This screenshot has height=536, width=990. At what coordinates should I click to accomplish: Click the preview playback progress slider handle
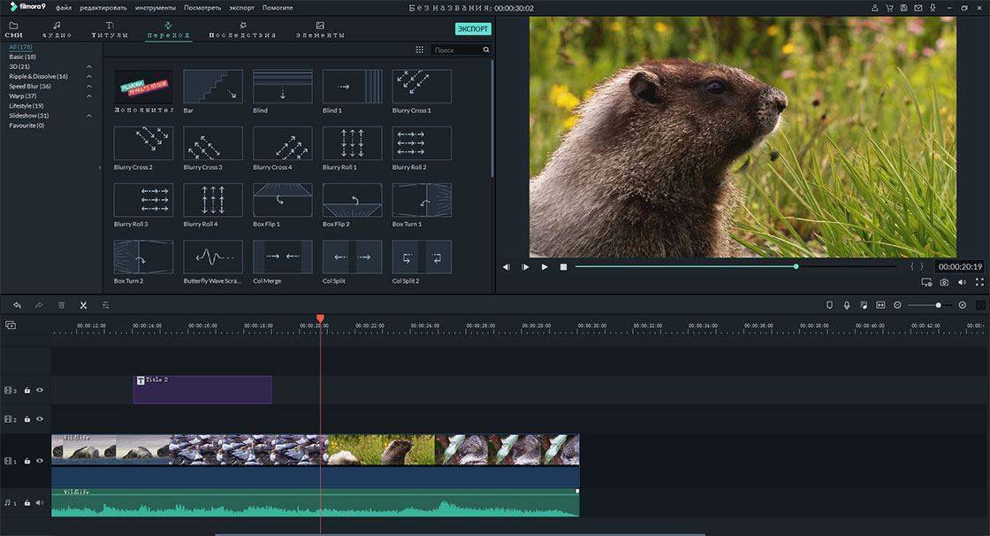click(x=796, y=266)
